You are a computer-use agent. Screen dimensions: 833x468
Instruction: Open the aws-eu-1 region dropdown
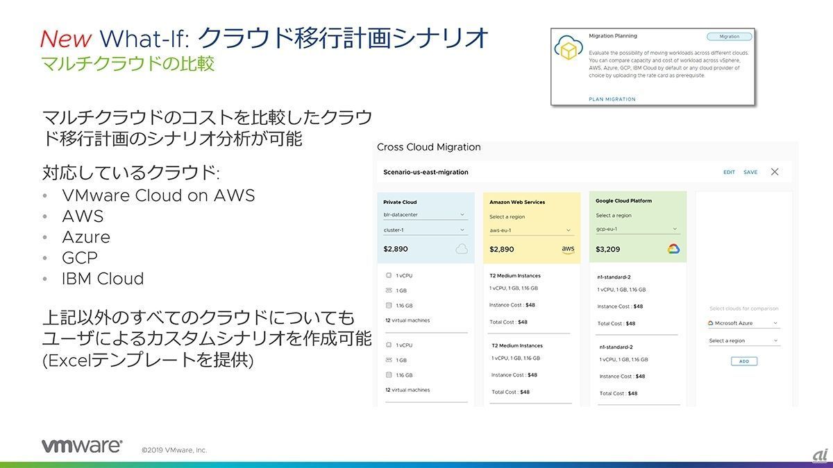point(531,230)
